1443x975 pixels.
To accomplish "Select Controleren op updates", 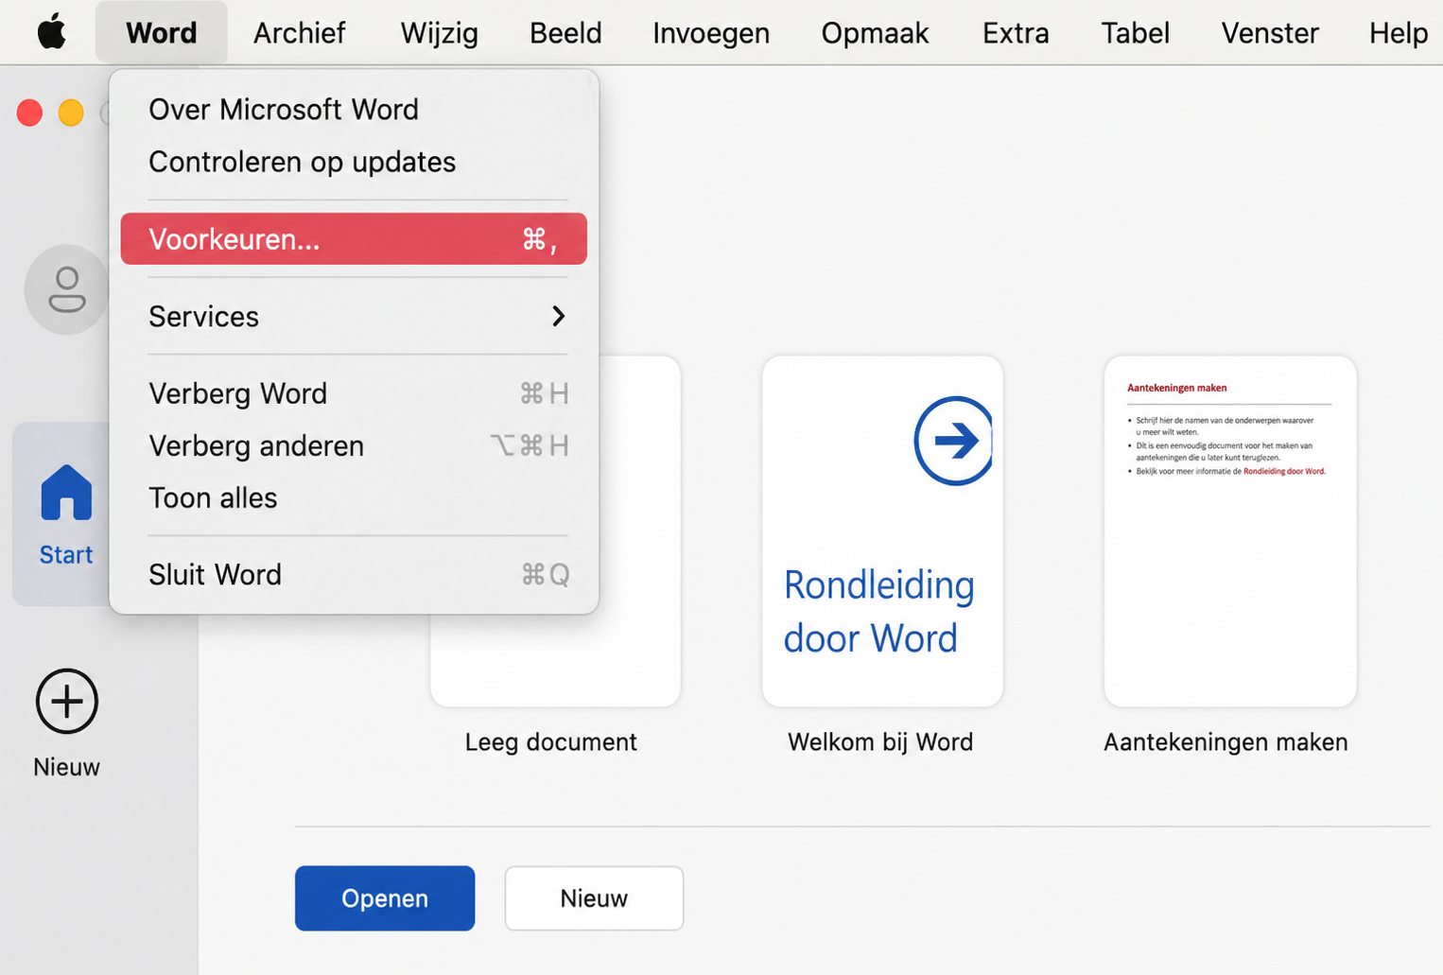I will tap(354, 162).
